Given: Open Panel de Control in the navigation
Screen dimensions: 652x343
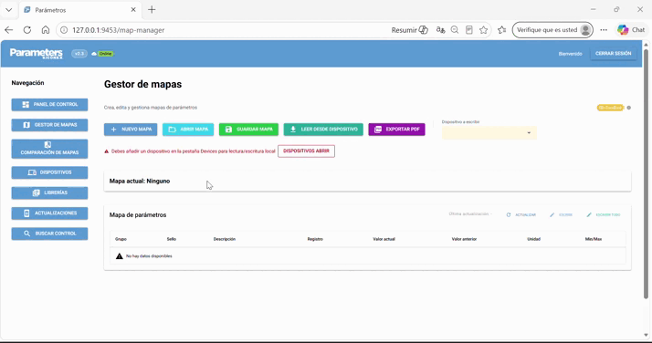Looking at the screenshot, I should 49,104.
